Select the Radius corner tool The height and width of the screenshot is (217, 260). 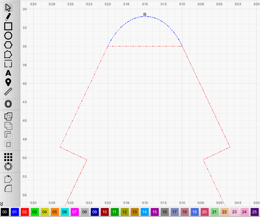tap(8, 188)
